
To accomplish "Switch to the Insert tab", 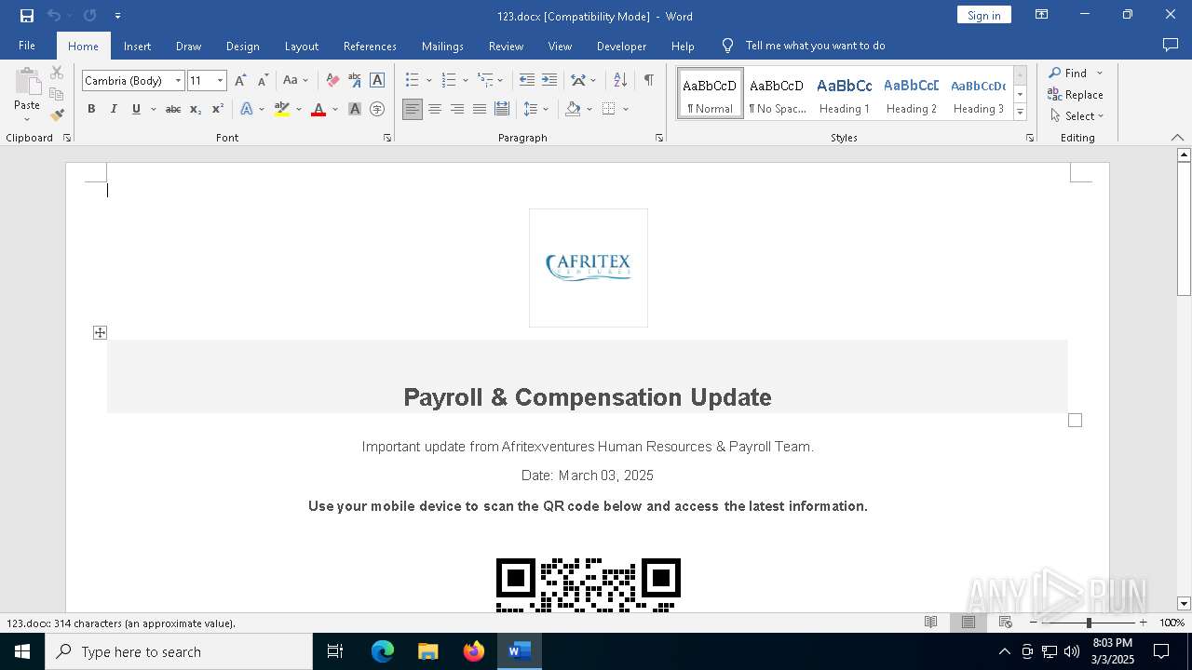I will [x=137, y=46].
